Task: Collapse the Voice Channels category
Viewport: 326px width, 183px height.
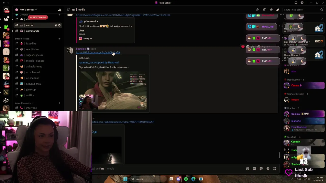Action: (x=24, y=103)
